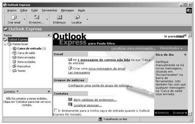This screenshot has height=124, width=195.
Task: Close the Dica do dia panel
Action: pyautogui.click(x=185, y=54)
